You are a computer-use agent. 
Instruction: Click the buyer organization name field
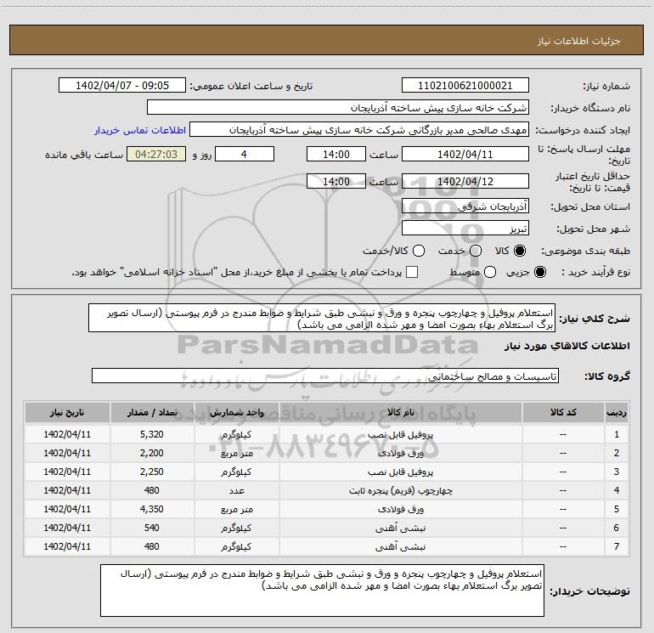pyautogui.click(x=338, y=108)
